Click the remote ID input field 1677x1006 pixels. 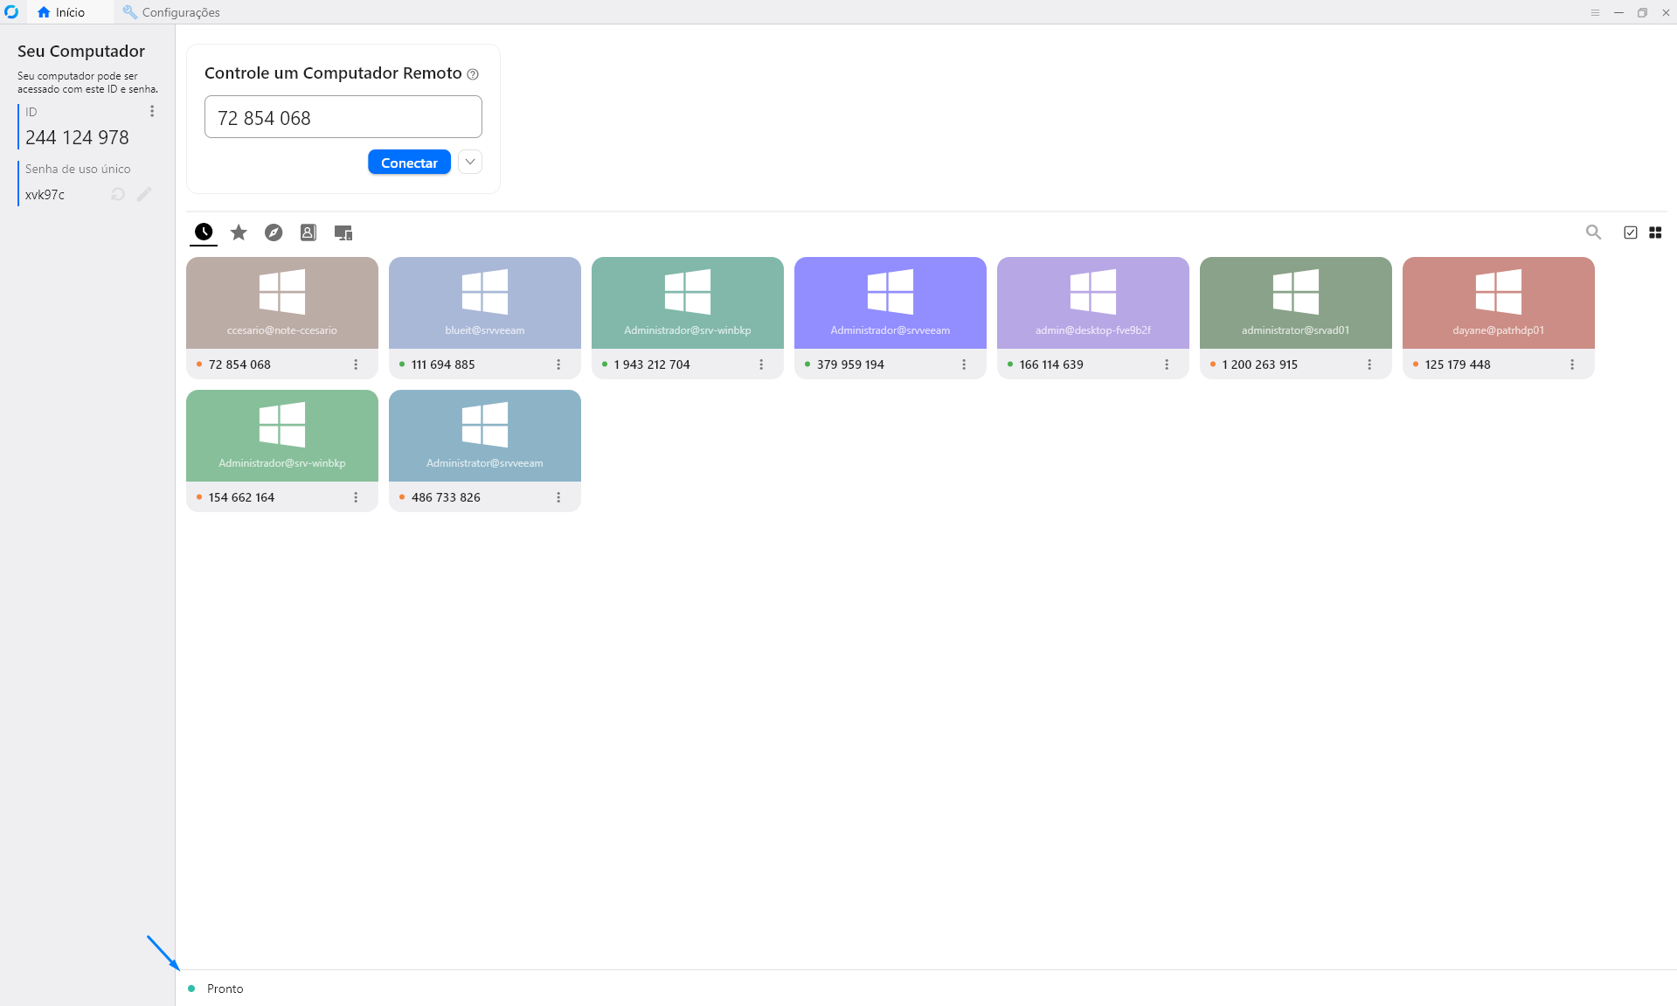[343, 117]
